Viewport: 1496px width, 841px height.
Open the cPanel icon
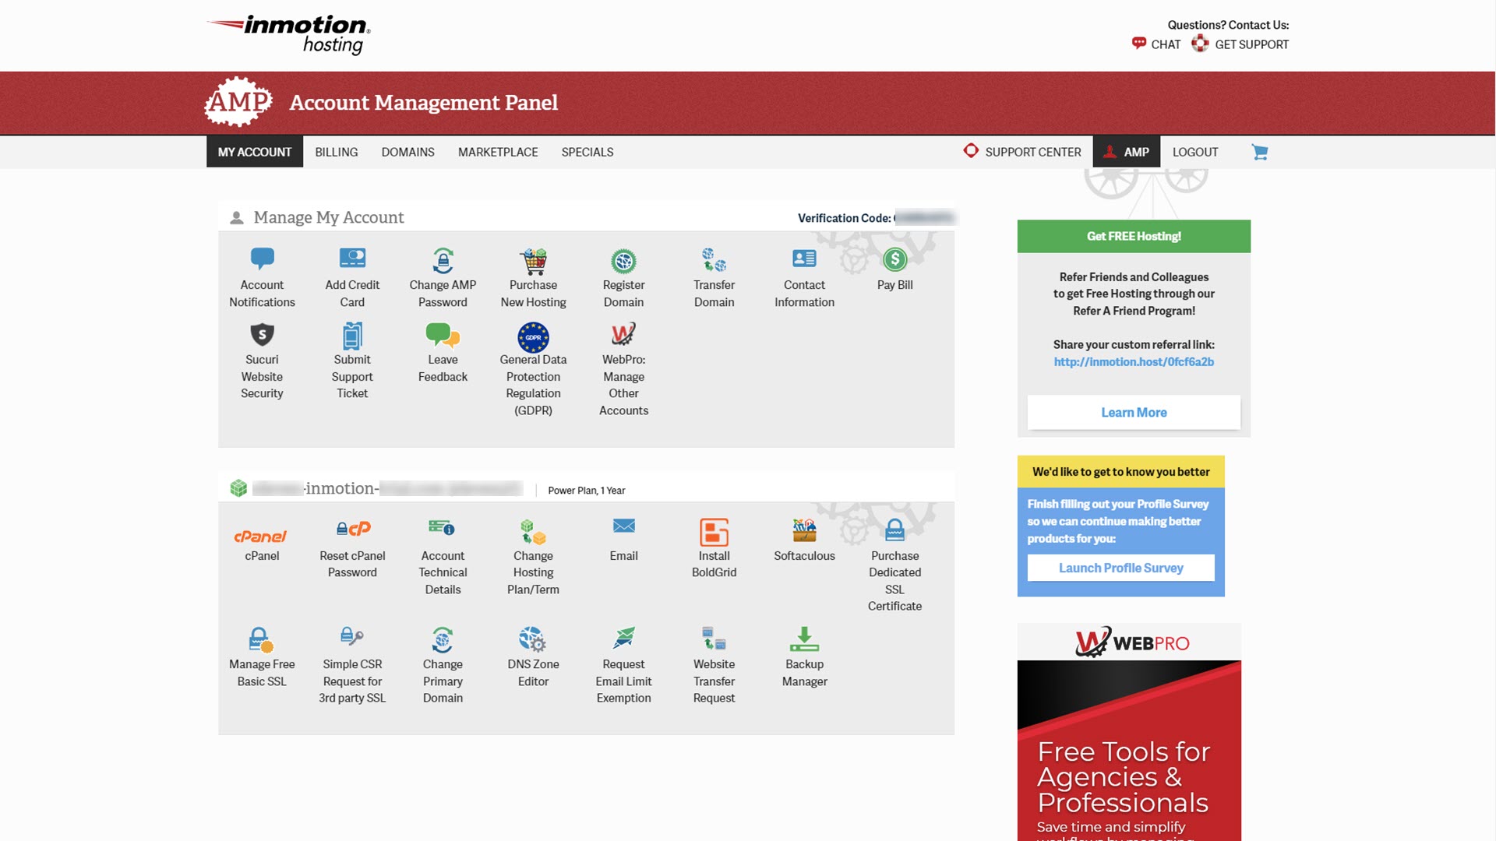click(x=261, y=535)
